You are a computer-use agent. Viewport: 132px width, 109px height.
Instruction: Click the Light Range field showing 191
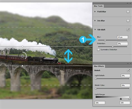[100, 103]
